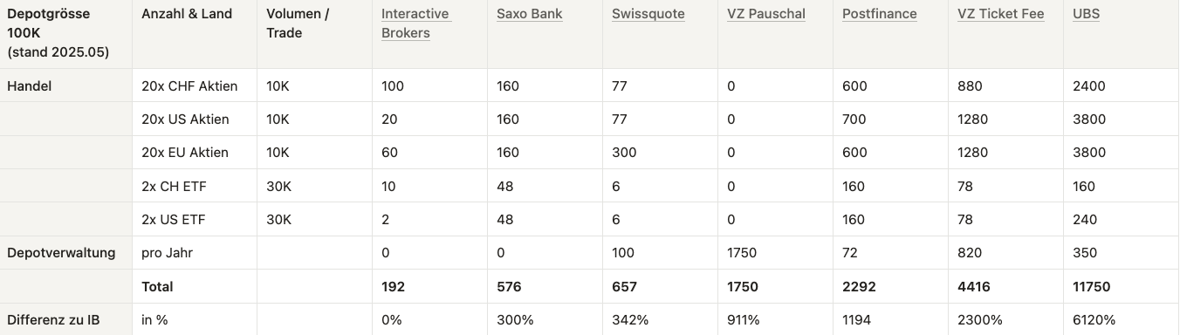Select the 20x CHF Aktien cell

tap(189, 85)
